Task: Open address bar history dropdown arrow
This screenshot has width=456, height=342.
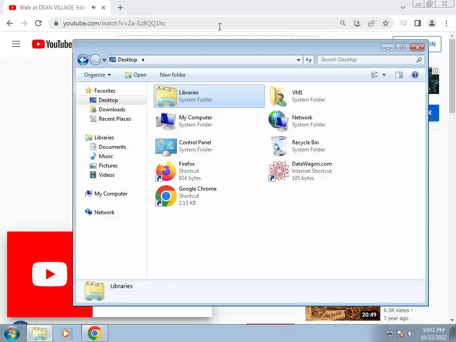Action: (x=298, y=60)
